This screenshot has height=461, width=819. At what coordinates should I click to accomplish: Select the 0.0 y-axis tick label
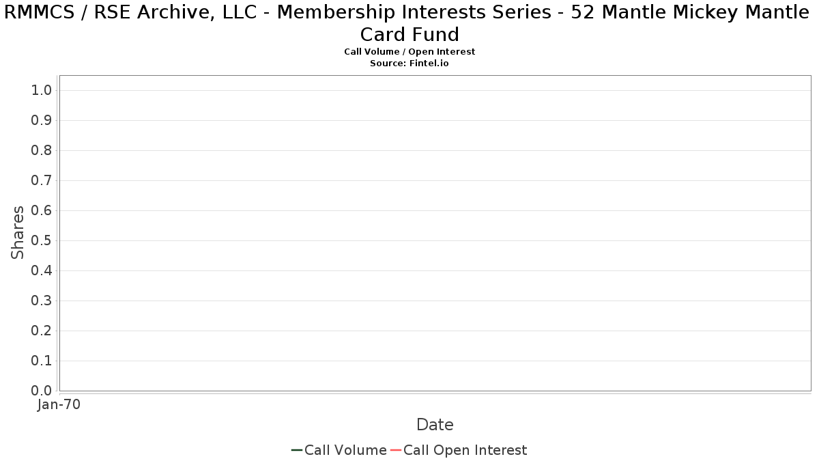click(42, 391)
